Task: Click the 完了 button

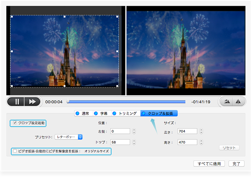Action: coord(236,164)
